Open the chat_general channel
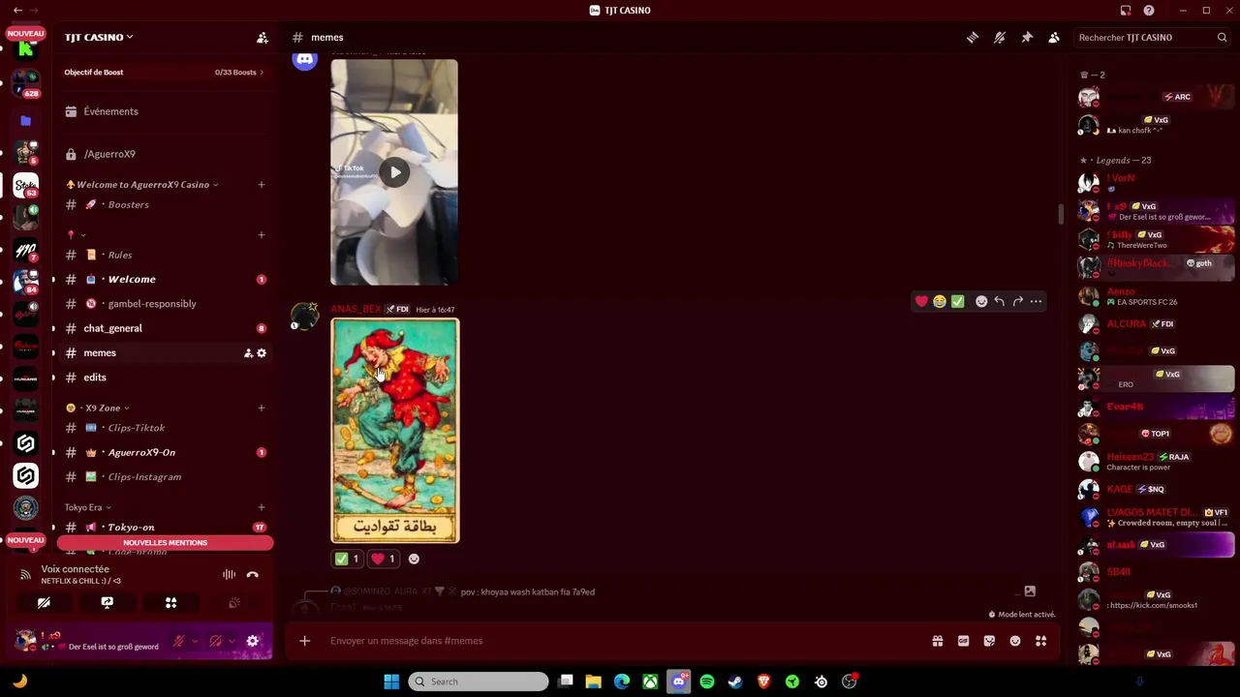This screenshot has height=697, width=1240. pyautogui.click(x=164, y=328)
